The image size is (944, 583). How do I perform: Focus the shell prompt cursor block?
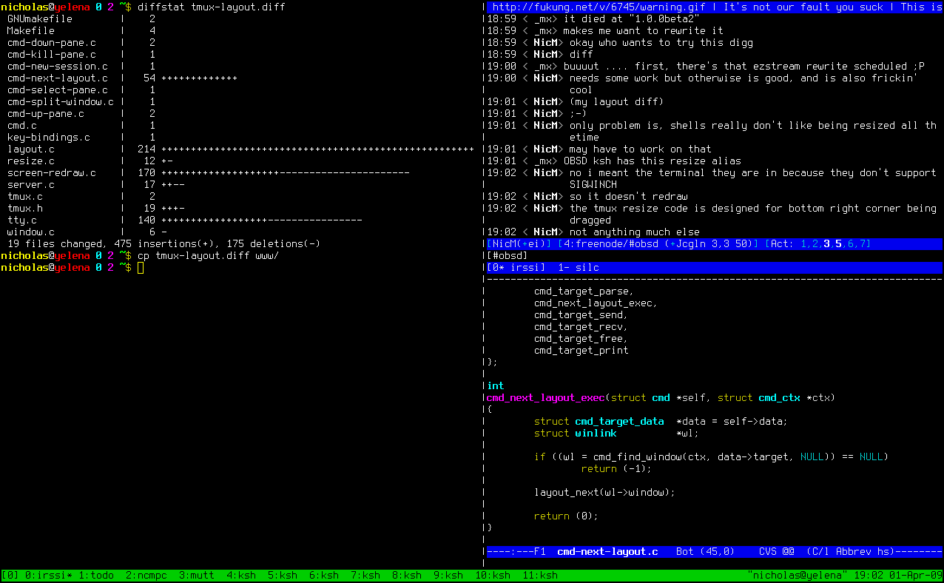click(x=141, y=267)
